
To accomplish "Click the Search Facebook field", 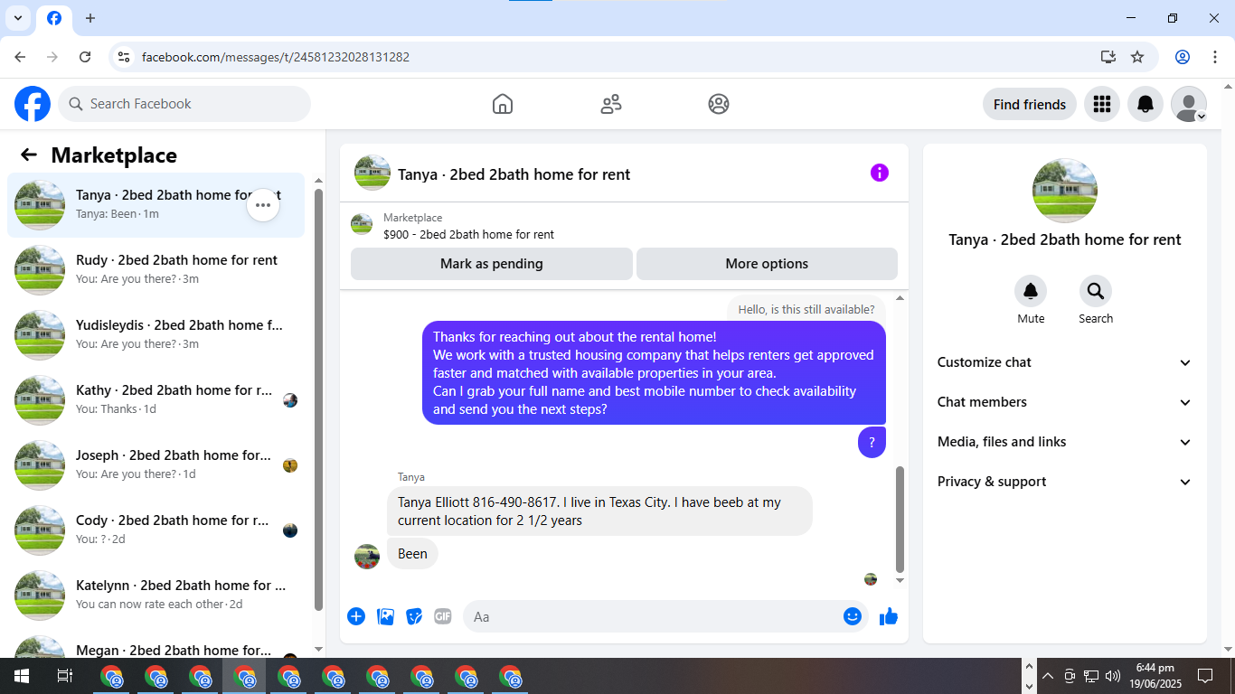I will [x=184, y=104].
